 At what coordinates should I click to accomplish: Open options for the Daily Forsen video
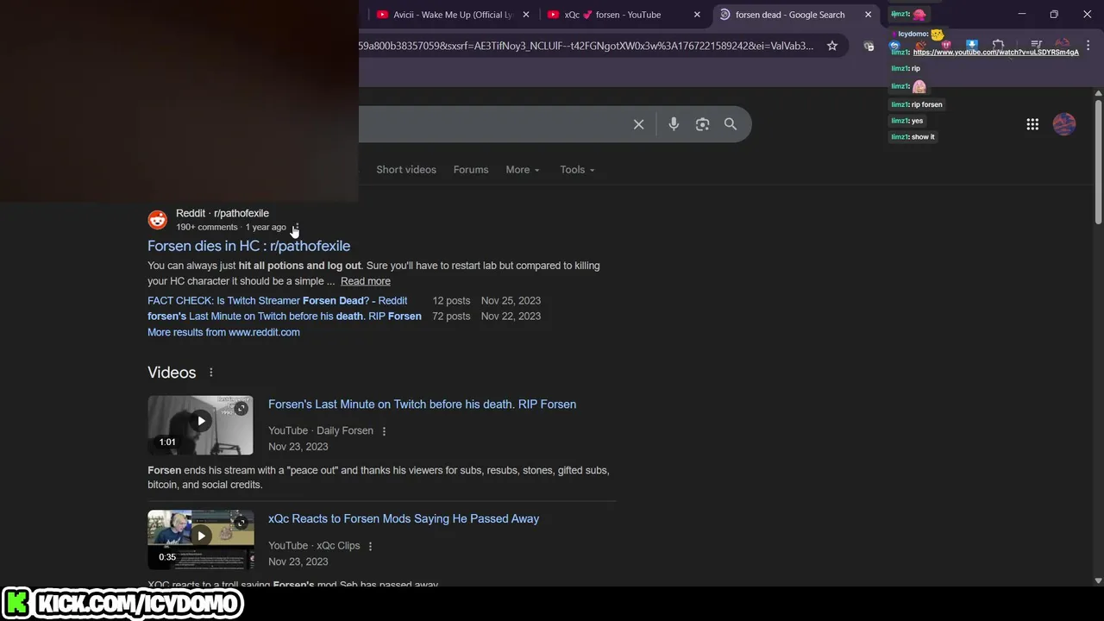pos(384,431)
